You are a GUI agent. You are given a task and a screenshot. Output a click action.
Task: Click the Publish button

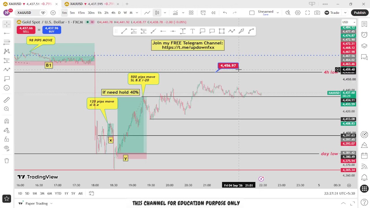click(x=360, y=13)
